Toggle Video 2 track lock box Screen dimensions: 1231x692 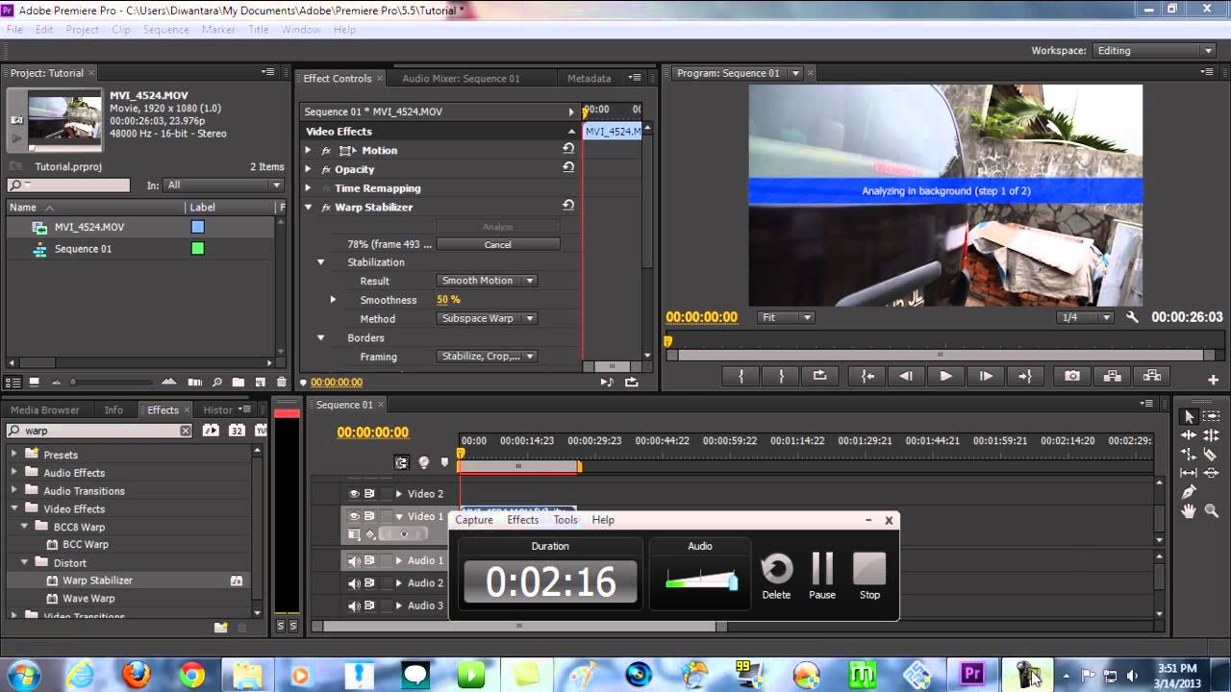click(387, 493)
